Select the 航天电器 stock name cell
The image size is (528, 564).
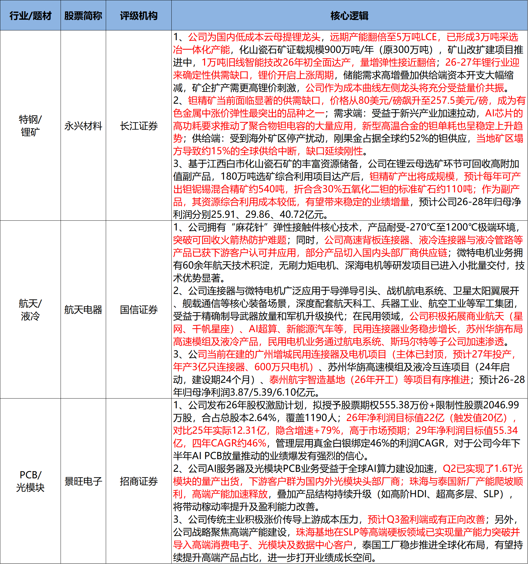(x=83, y=310)
